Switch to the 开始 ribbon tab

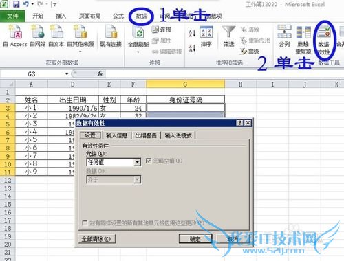[x=38, y=16]
